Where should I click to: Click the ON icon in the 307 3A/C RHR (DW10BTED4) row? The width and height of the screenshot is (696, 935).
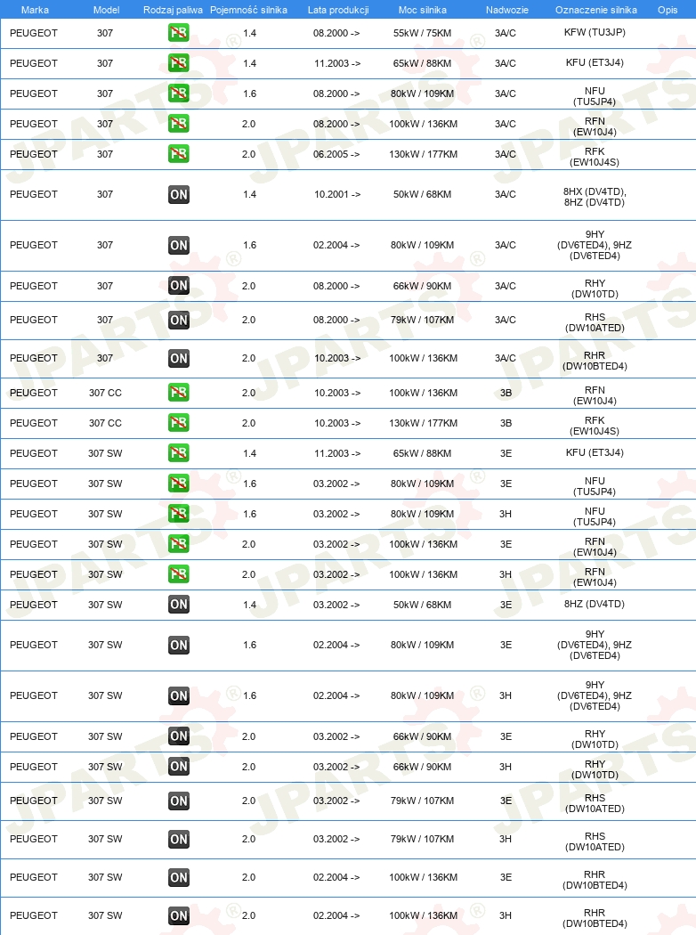(x=179, y=358)
